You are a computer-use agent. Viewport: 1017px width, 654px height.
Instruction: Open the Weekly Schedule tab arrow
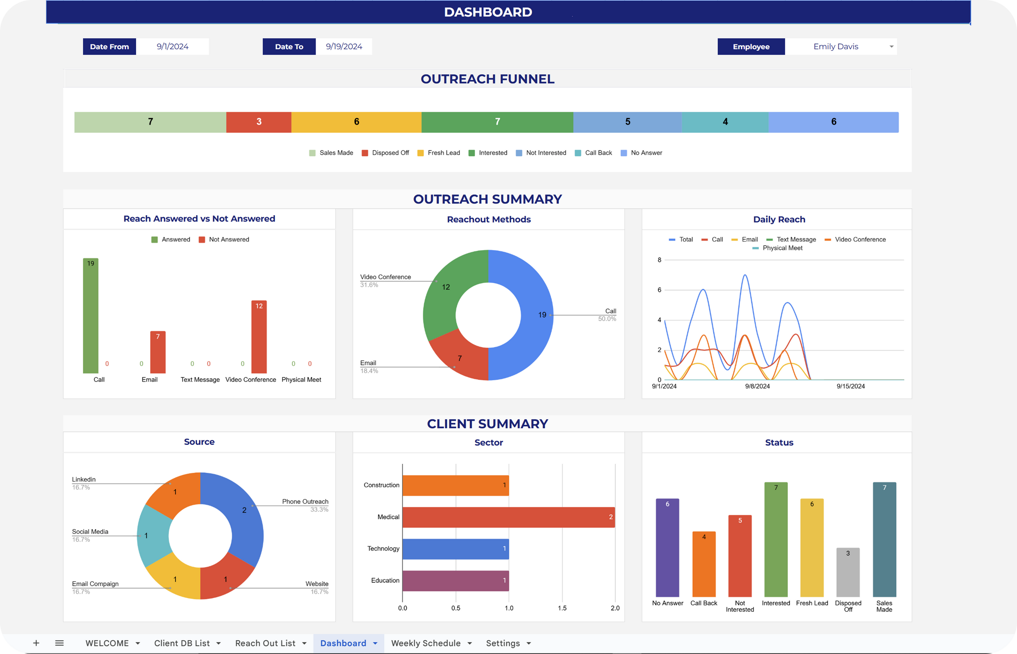(470, 643)
